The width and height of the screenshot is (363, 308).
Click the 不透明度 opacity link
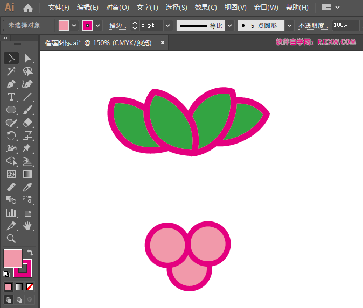tap(312, 25)
